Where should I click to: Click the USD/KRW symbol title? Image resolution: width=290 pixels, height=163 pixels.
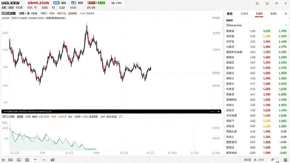pyautogui.click(x=11, y=3)
